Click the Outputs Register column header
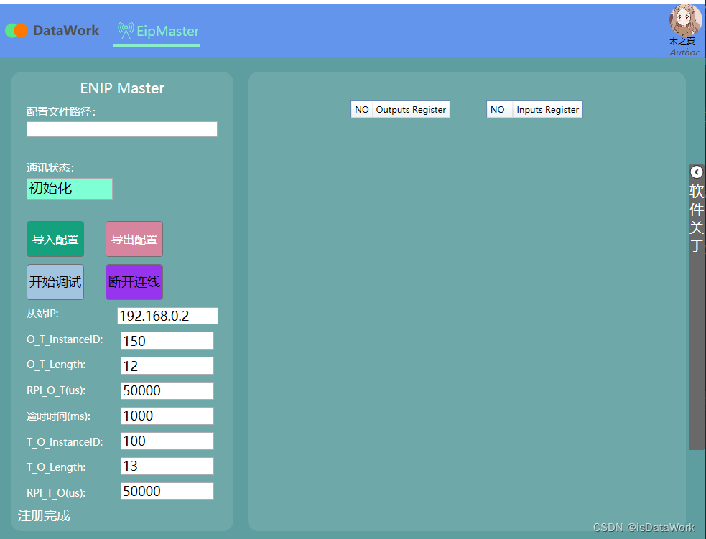The image size is (706, 539). (411, 109)
